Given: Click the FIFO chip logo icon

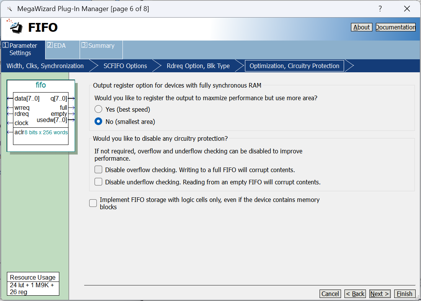Looking at the screenshot, I should [x=15, y=27].
